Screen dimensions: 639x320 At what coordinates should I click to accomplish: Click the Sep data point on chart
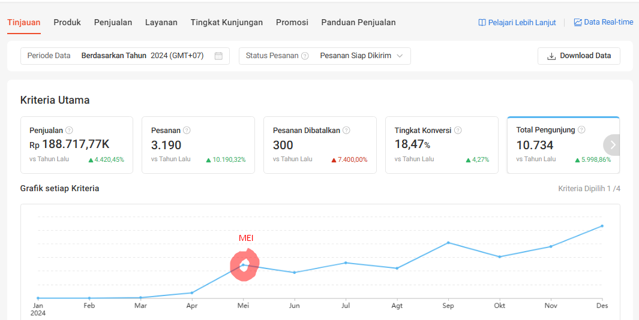tap(448, 243)
